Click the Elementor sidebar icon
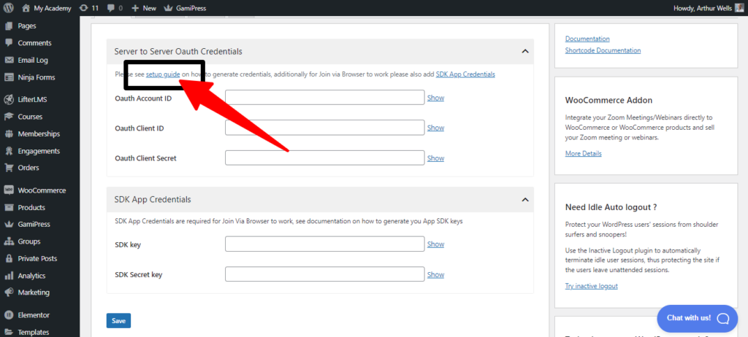 8,315
